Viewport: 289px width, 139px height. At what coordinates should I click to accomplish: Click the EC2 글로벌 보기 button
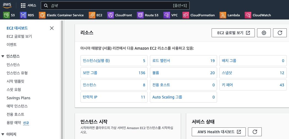[x=233, y=33]
